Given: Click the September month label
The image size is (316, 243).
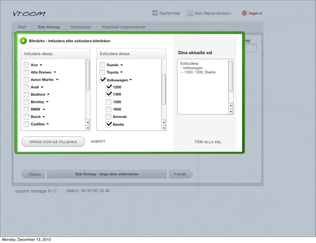Looking at the screenshot, I should 169,13.
